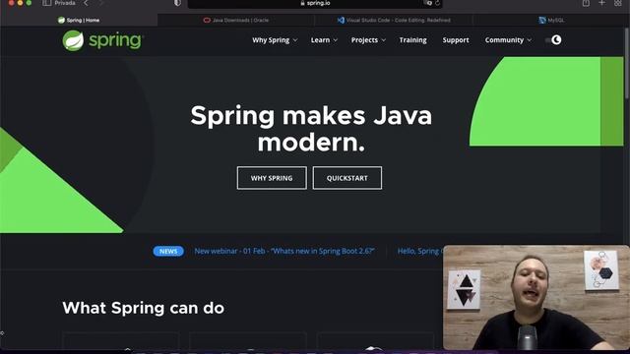Image resolution: width=630 pixels, height=354 pixels.
Task: Open the Hello, Spring news link
Action: tap(420, 251)
